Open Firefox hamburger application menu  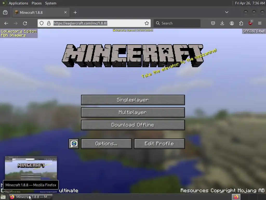(260, 23)
